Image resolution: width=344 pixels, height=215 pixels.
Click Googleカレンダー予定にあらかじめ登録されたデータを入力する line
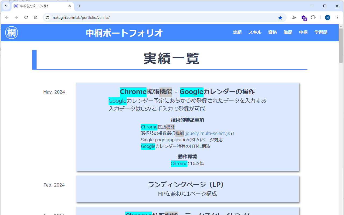[187, 101]
